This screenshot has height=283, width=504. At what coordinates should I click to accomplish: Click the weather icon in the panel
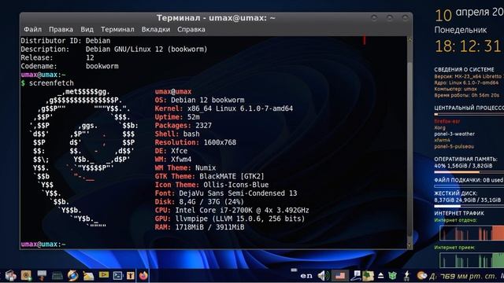point(422,275)
